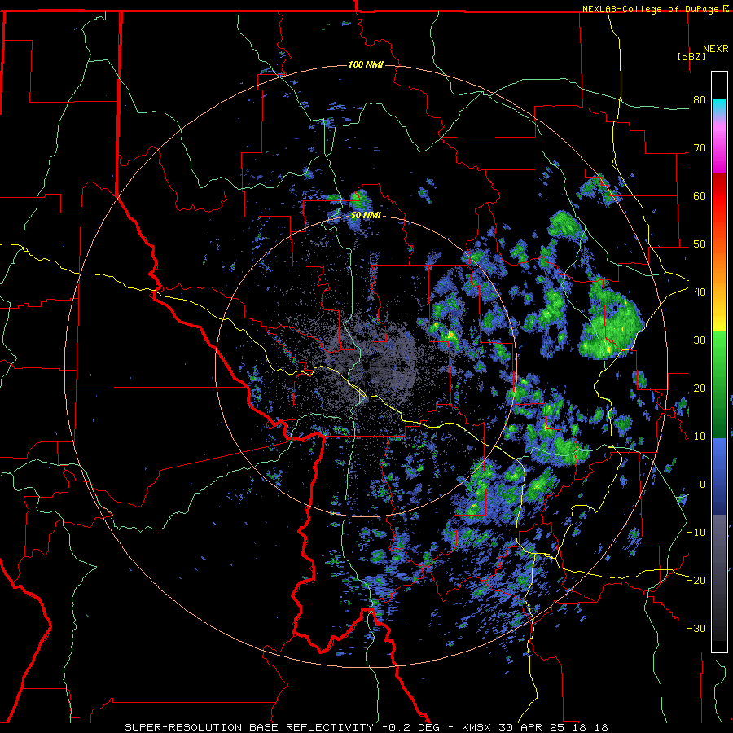Click the 18:18 timestamp in the bottom caption
This screenshot has width=733, height=733.
592,727
